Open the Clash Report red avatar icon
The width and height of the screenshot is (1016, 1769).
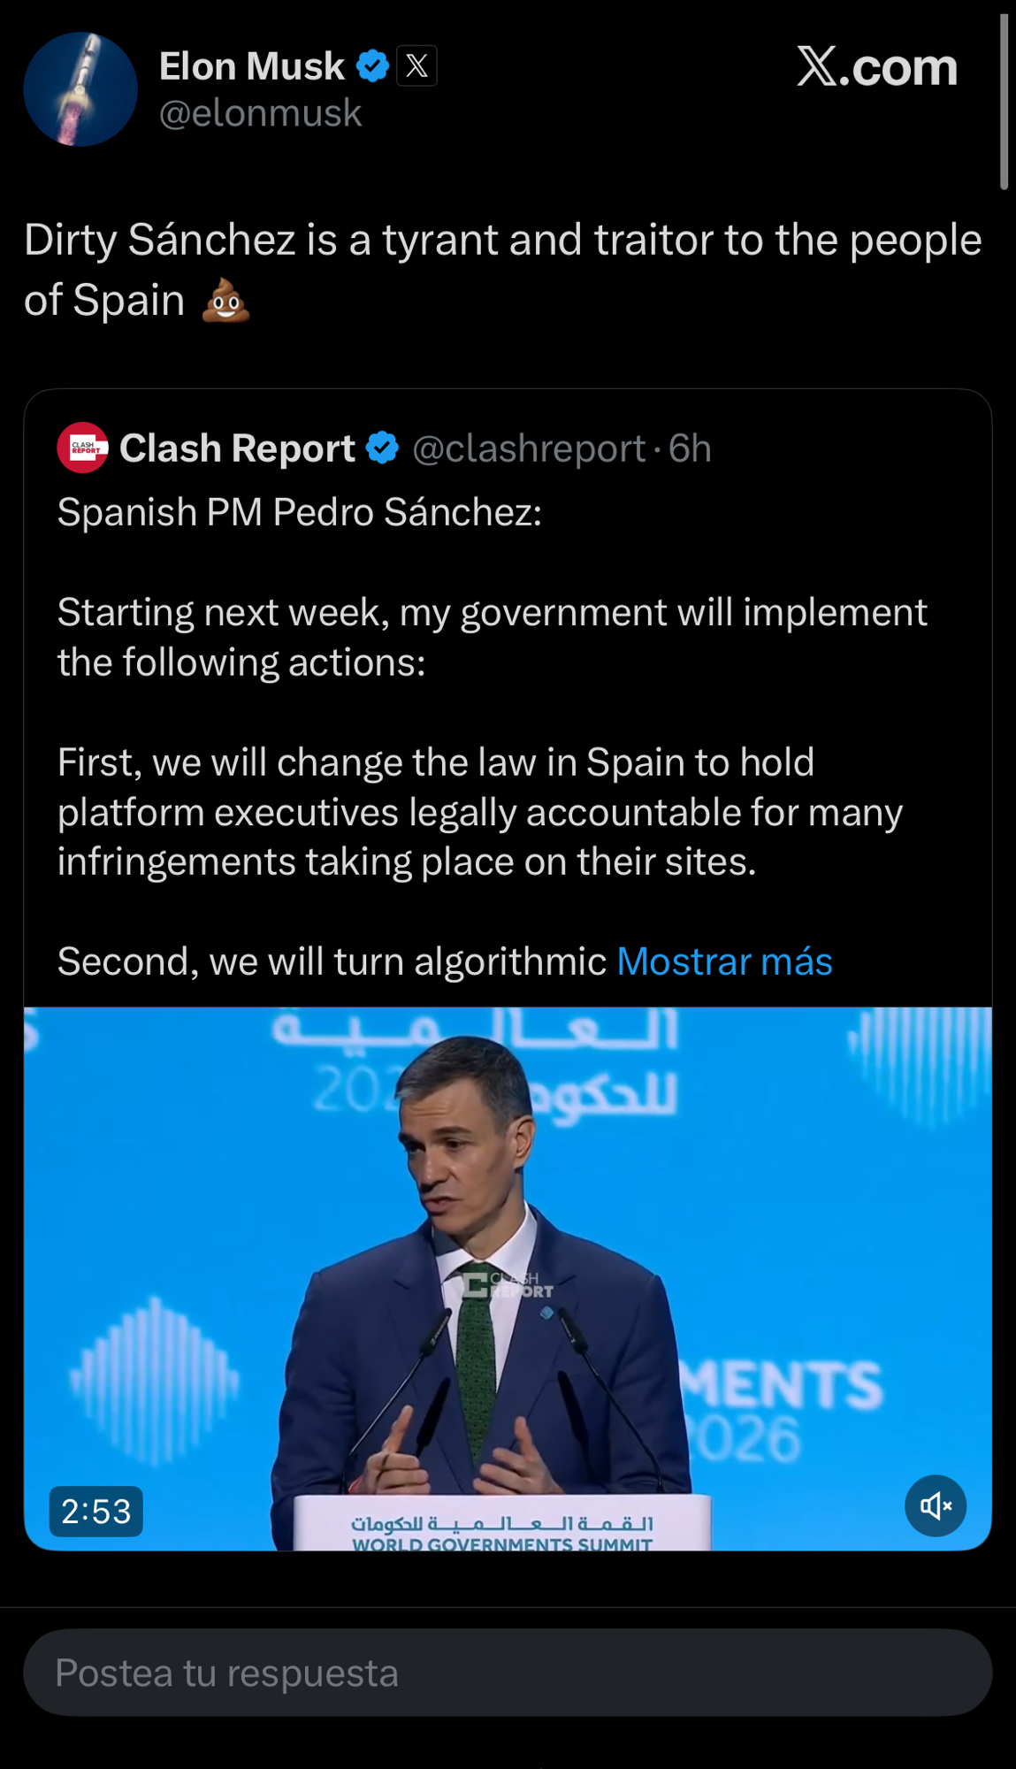click(82, 448)
